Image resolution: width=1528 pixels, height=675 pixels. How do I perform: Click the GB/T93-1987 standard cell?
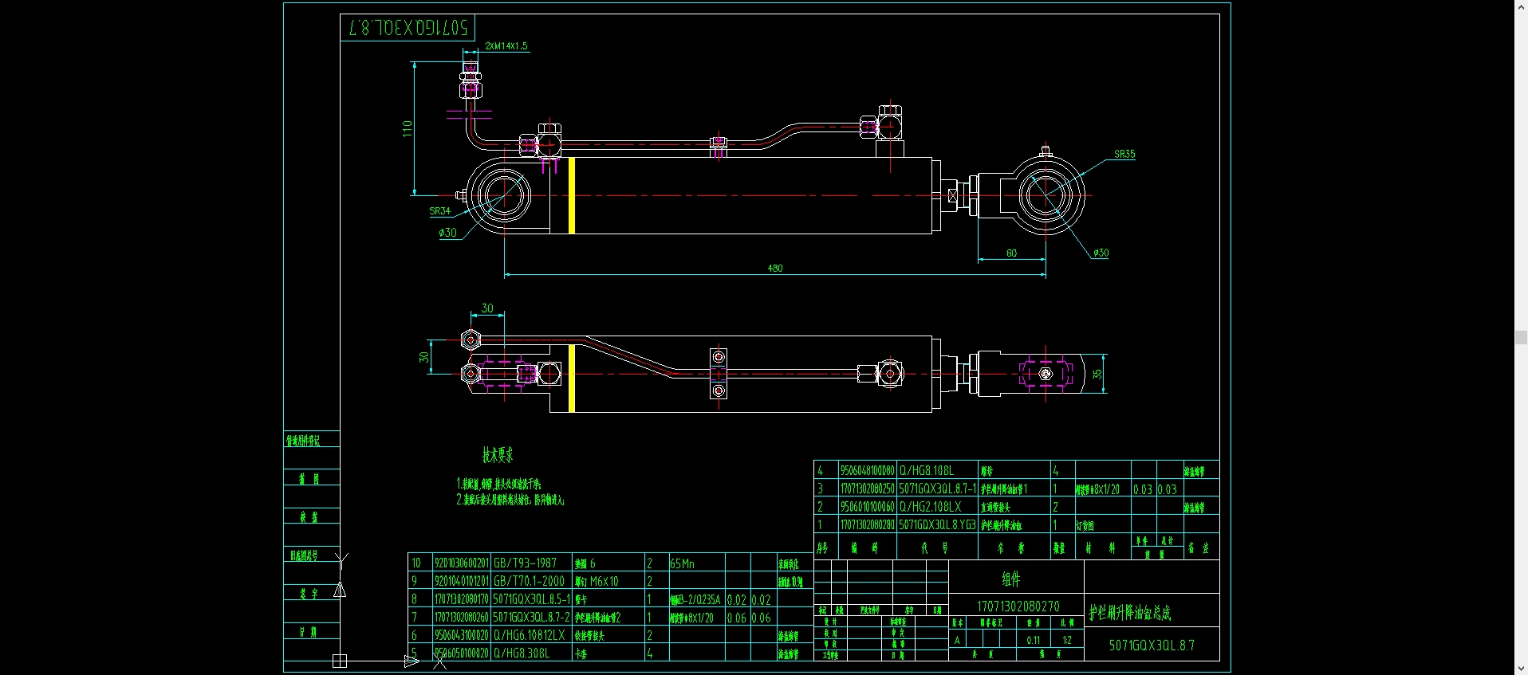(x=525, y=563)
